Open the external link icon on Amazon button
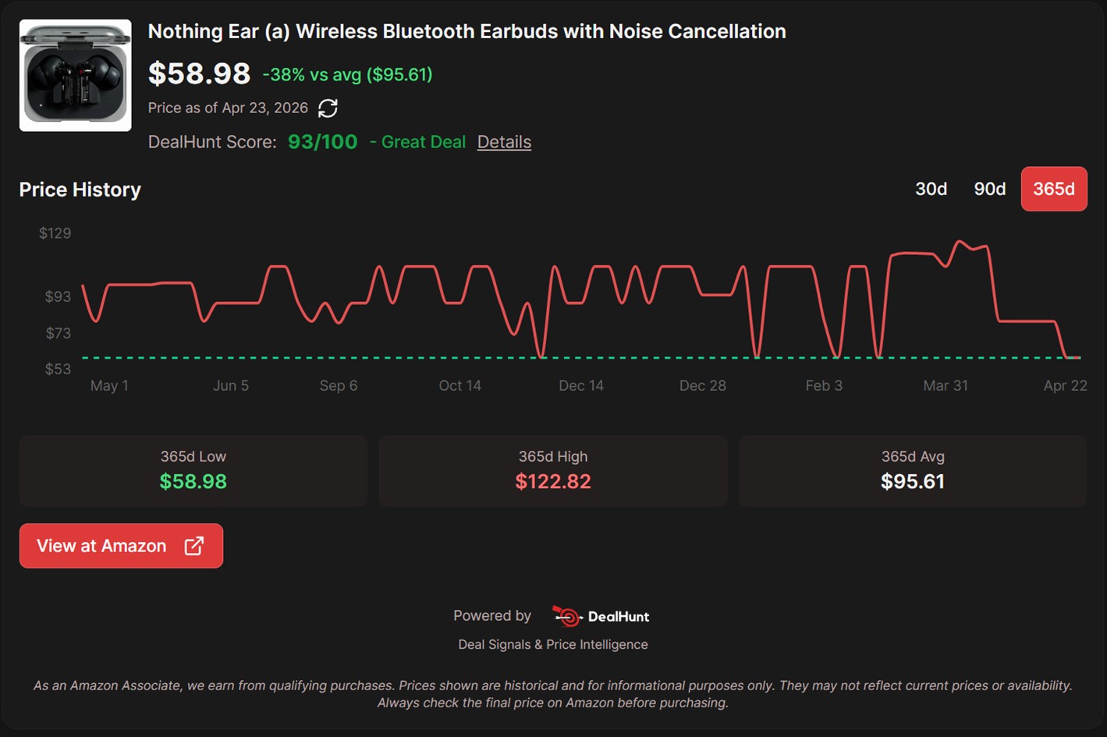 point(193,546)
